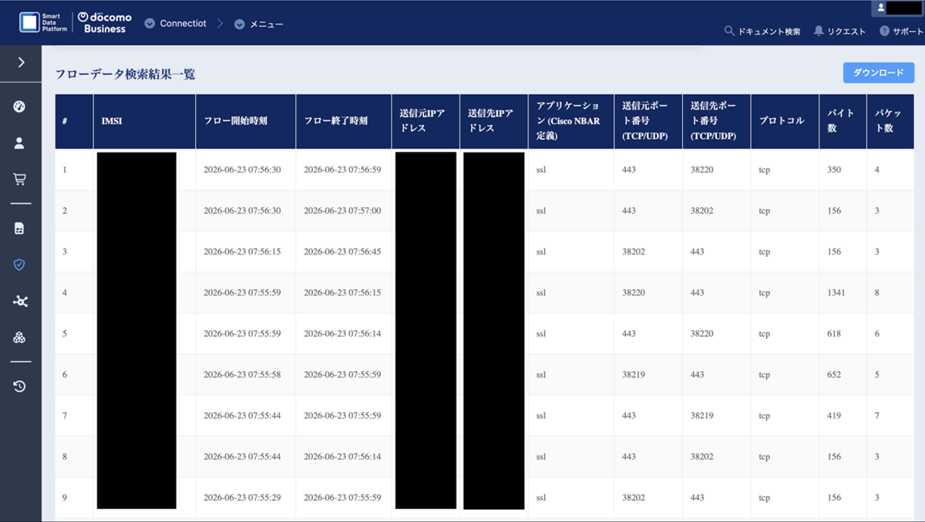Select ssl application in row 1
This screenshot has height=522, width=925.
click(x=540, y=170)
